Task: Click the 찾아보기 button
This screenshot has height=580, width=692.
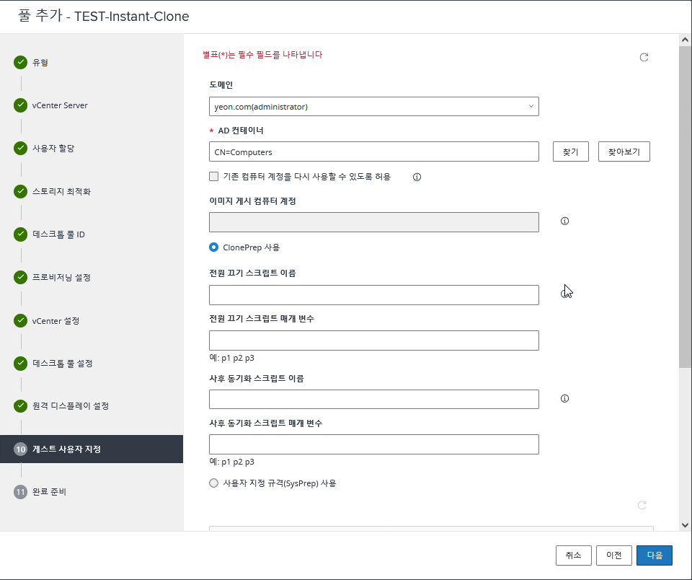Action: click(624, 151)
